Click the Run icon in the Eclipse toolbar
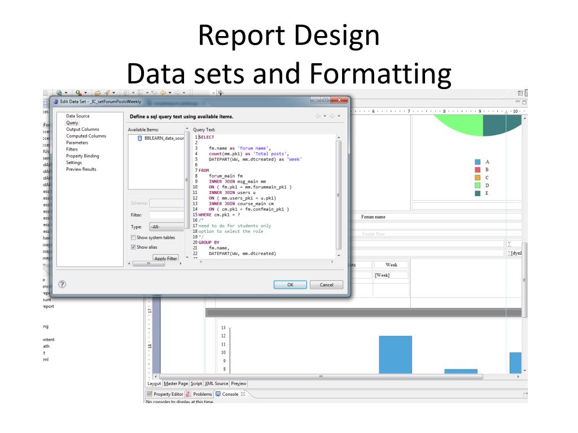The height and width of the screenshot is (433, 578). pos(78,93)
